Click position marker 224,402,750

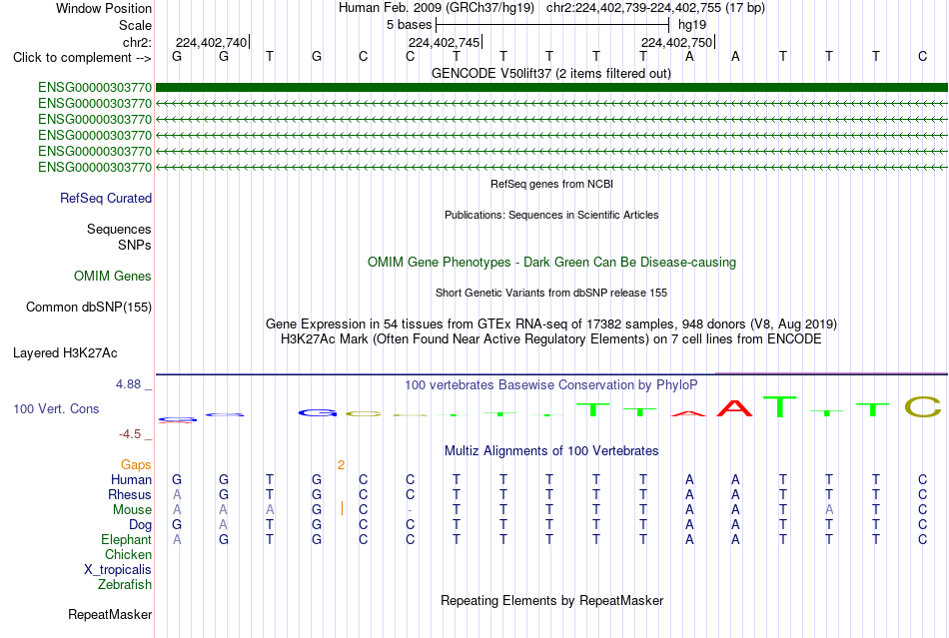pyautogui.click(x=676, y=42)
